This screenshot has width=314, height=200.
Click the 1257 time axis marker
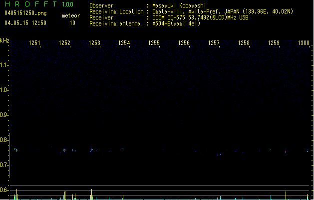(x=214, y=43)
